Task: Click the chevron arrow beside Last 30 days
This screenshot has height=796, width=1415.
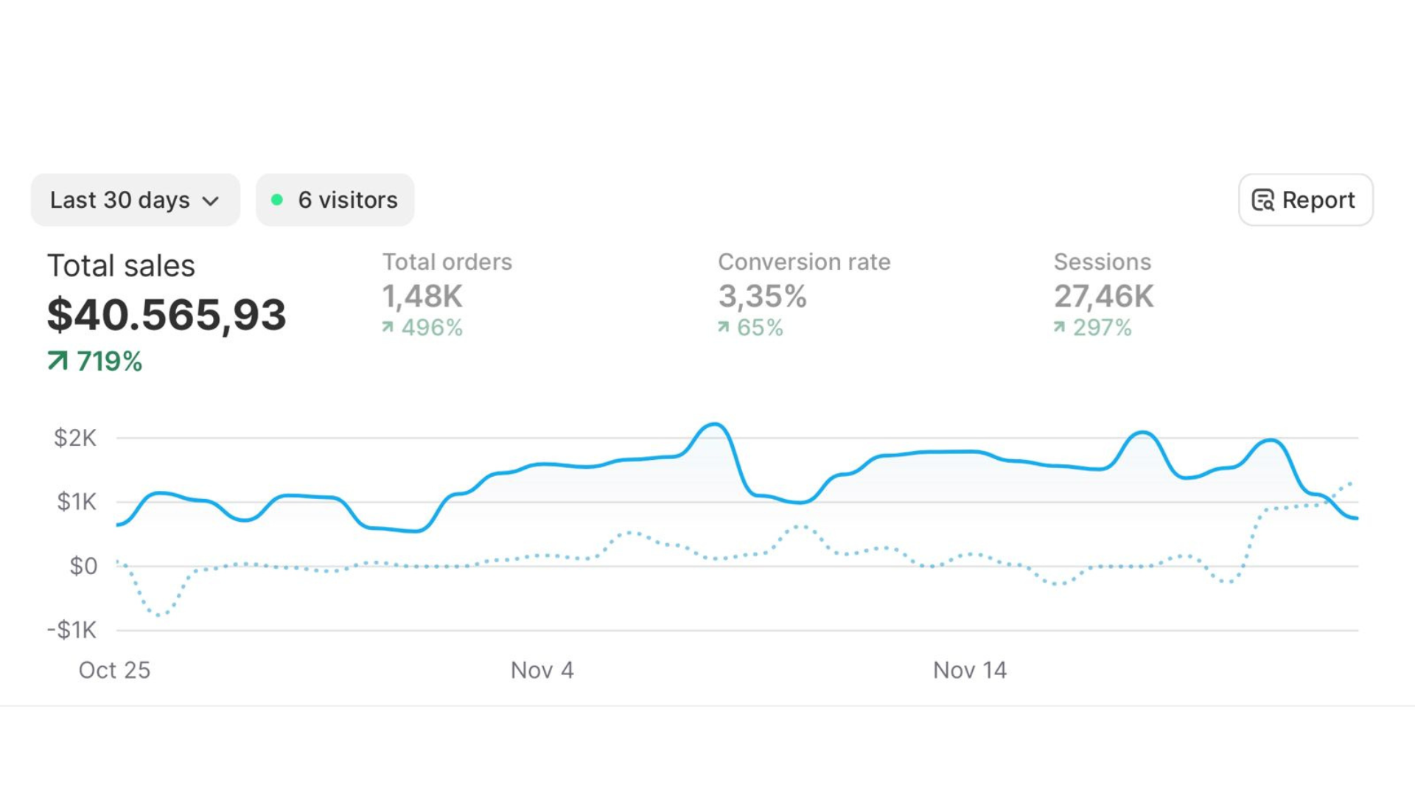Action: click(211, 201)
